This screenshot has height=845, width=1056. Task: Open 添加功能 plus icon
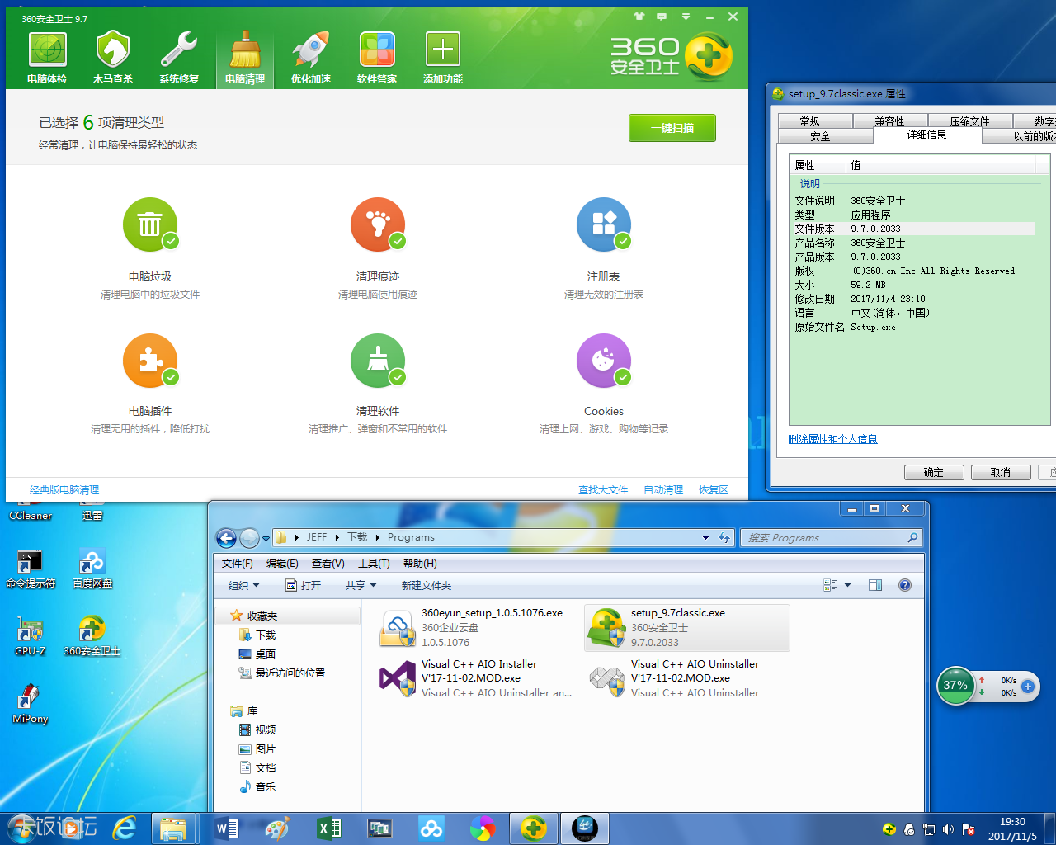[x=443, y=58]
